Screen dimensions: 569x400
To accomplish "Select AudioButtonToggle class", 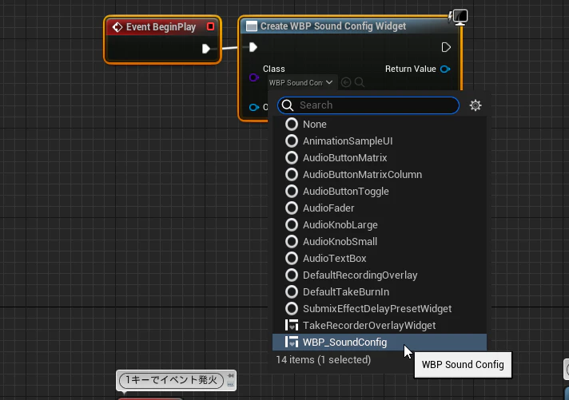I will coord(380,191).
